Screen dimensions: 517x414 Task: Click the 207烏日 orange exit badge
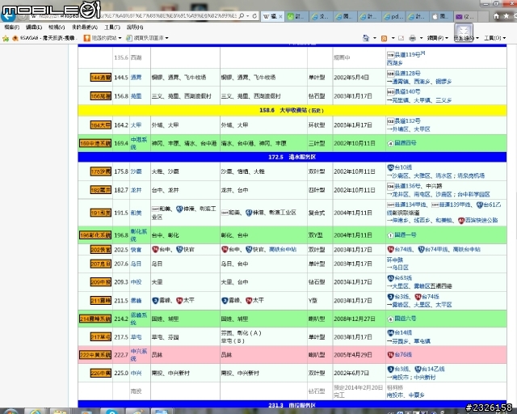[x=100, y=264]
